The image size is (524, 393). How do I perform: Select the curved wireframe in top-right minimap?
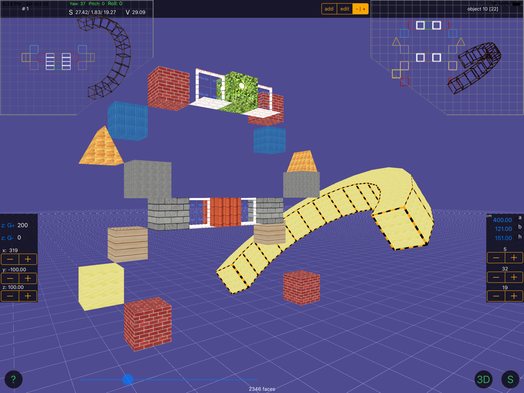pos(475,67)
